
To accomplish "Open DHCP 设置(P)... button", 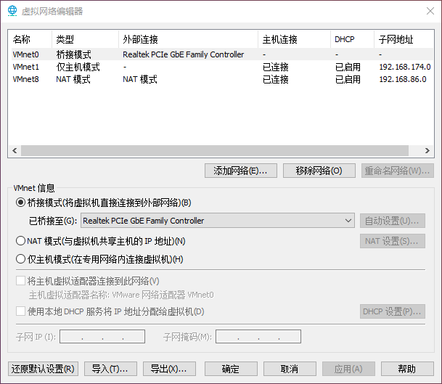I will (393, 311).
